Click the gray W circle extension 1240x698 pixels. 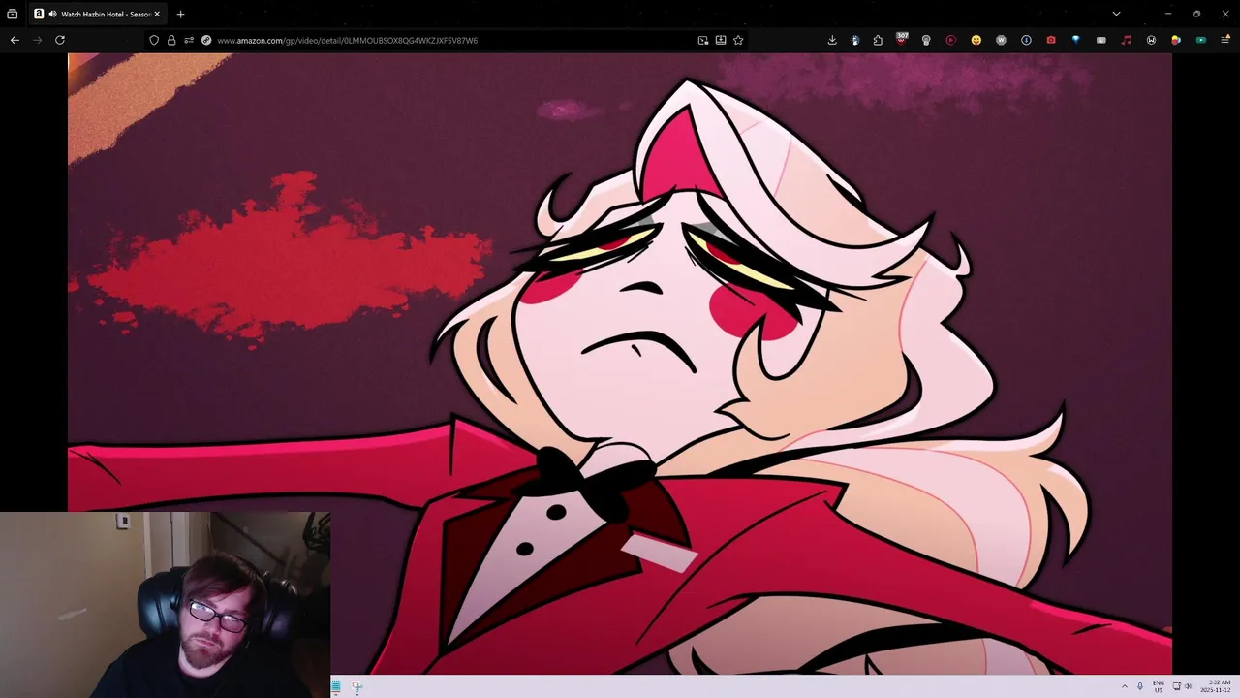click(x=1001, y=40)
